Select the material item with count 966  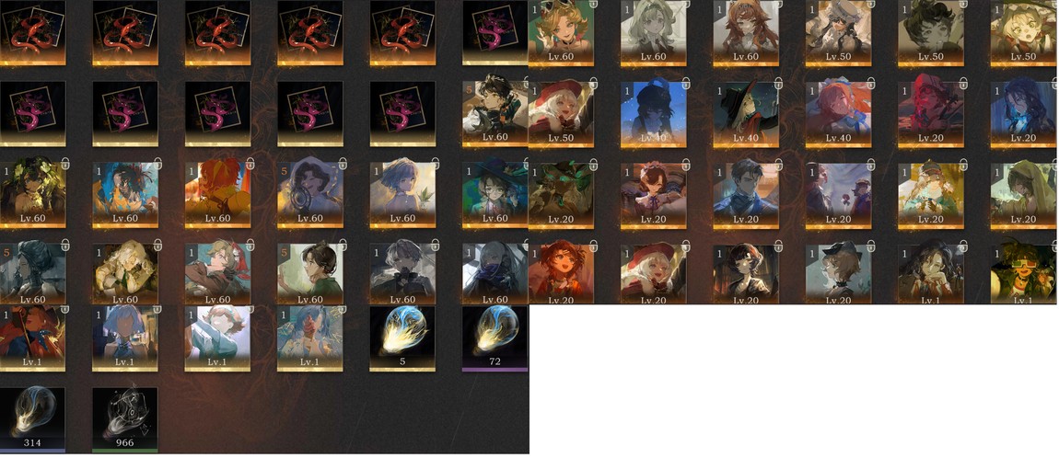[125, 419]
